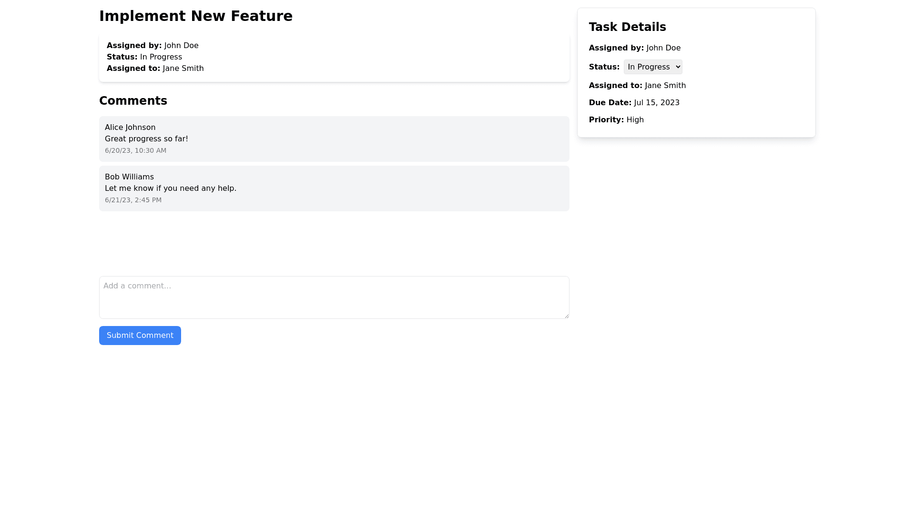
Task: Click the Submit Comment button
Action: click(140, 336)
